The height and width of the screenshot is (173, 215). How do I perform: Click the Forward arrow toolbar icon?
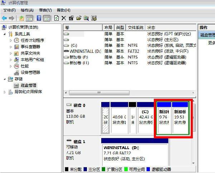11,18
